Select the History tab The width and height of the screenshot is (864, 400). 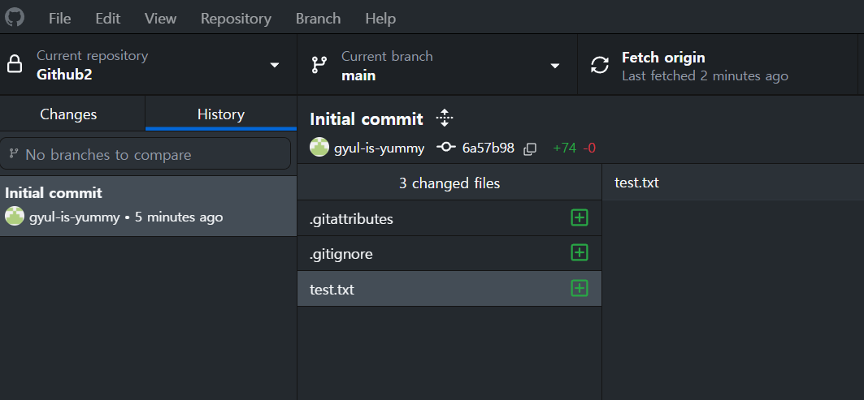(220, 114)
